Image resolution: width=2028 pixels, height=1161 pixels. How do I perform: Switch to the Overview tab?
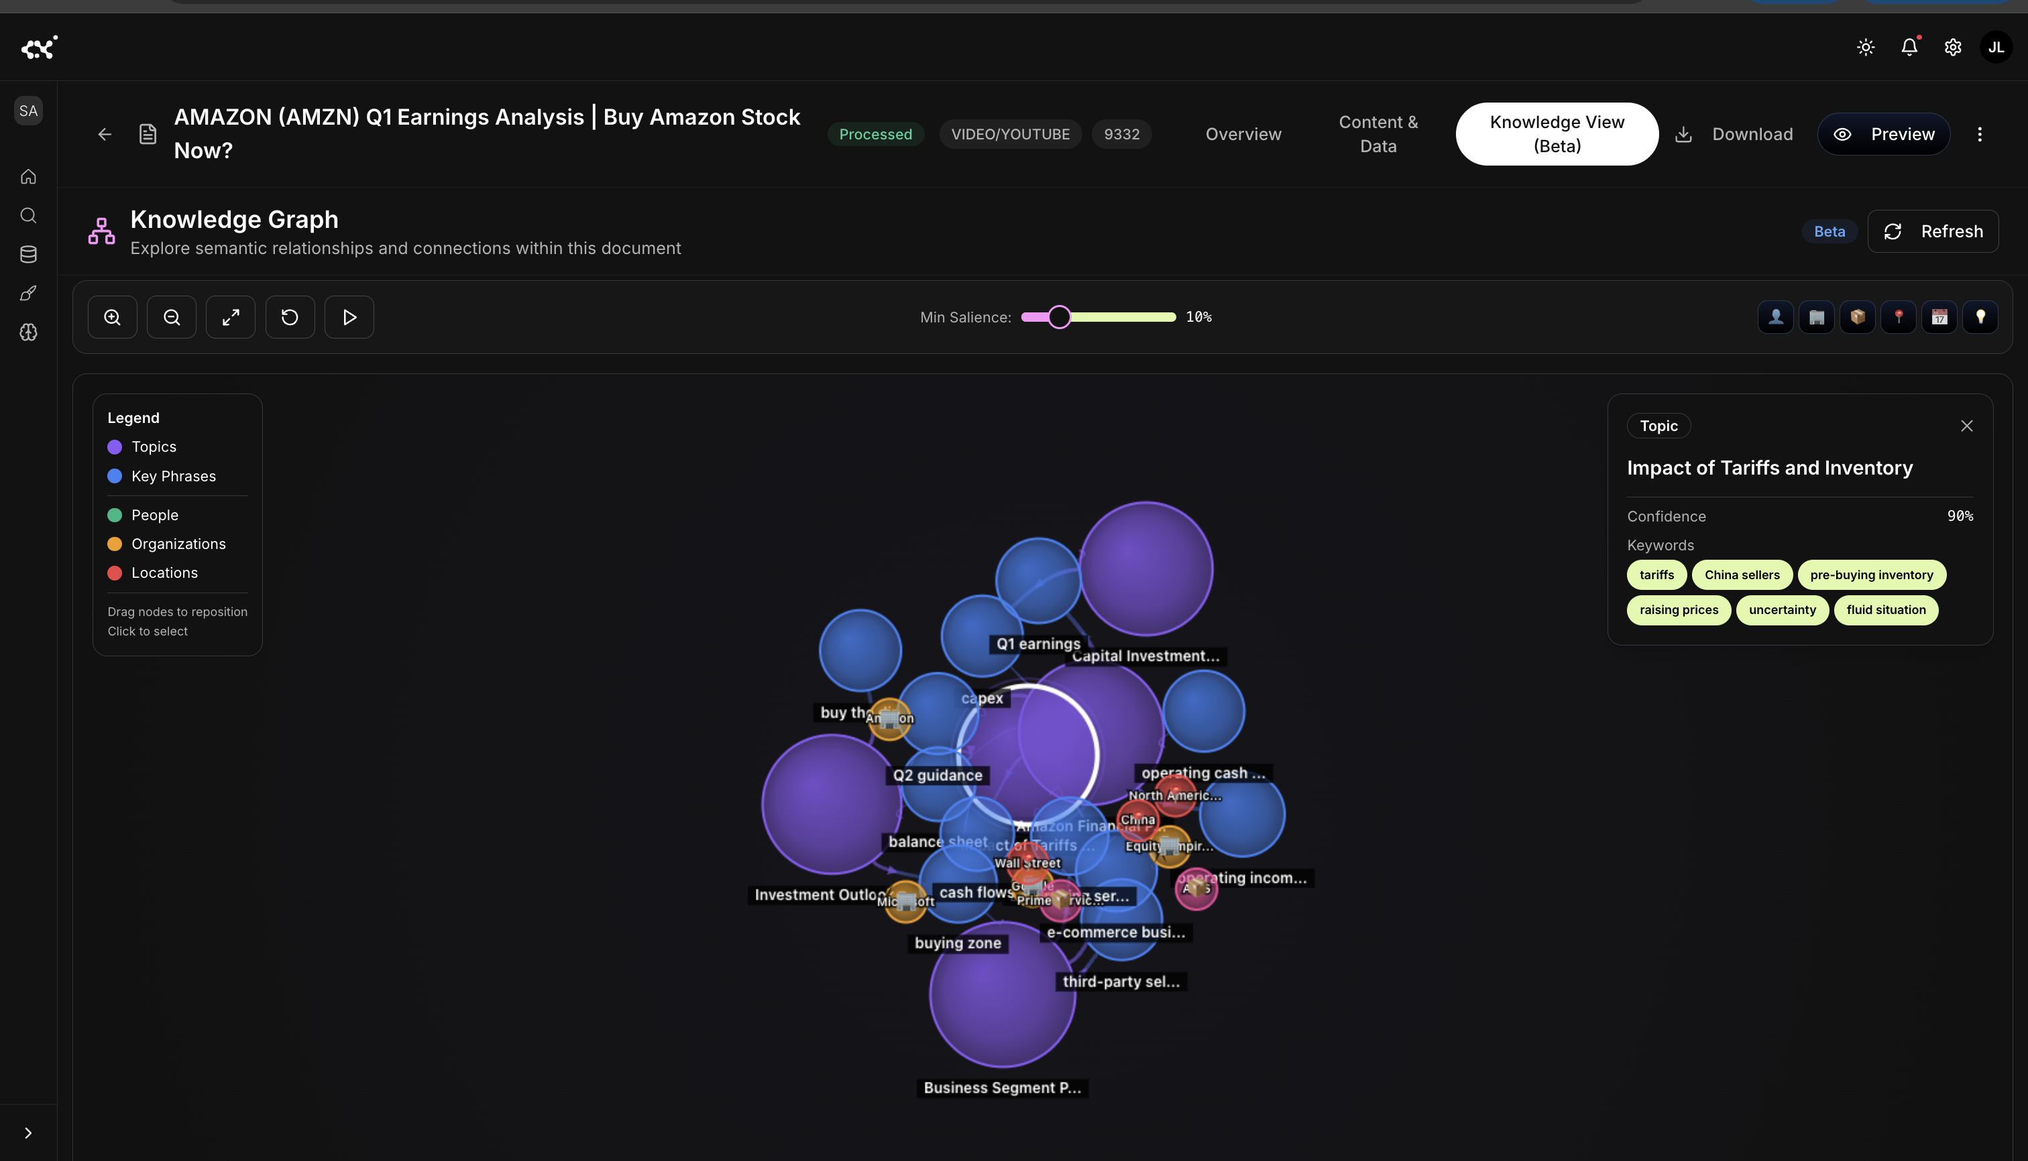(x=1243, y=134)
